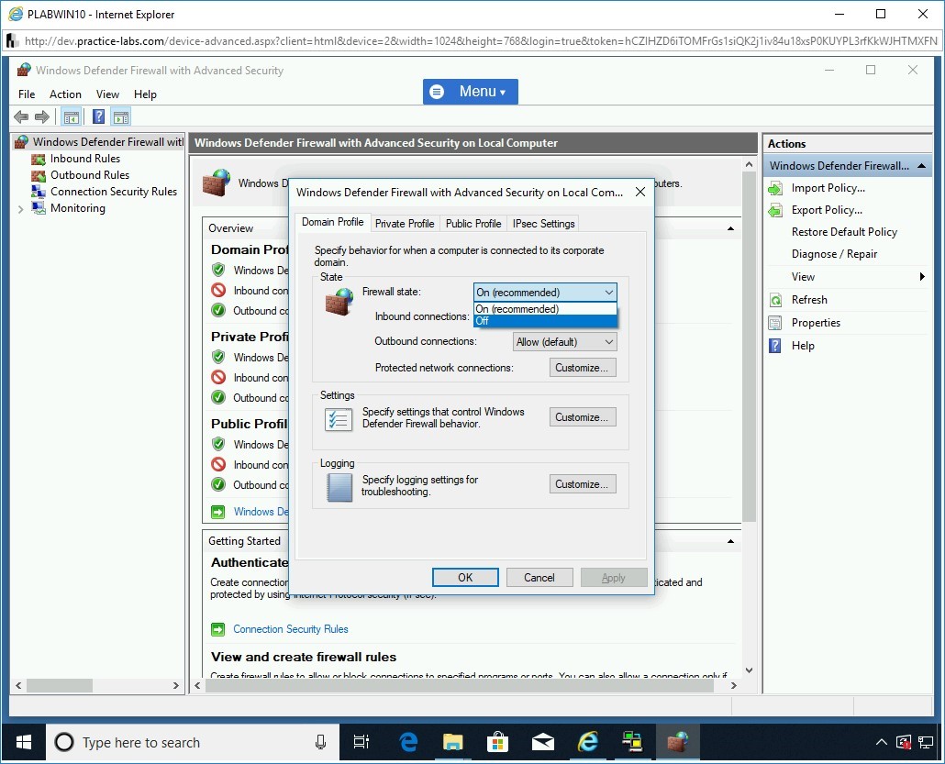Open Microsoft Edge from the taskbar

409,742
